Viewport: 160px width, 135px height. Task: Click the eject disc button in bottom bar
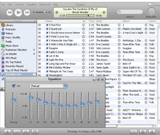click(x=152, y=132)
